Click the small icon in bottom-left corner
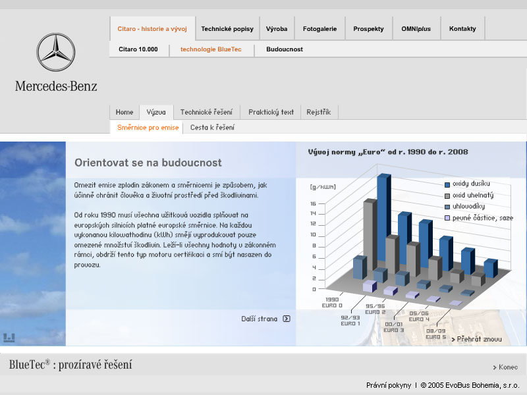This screenshot has width=527, height=395. [x=9, y=338]
